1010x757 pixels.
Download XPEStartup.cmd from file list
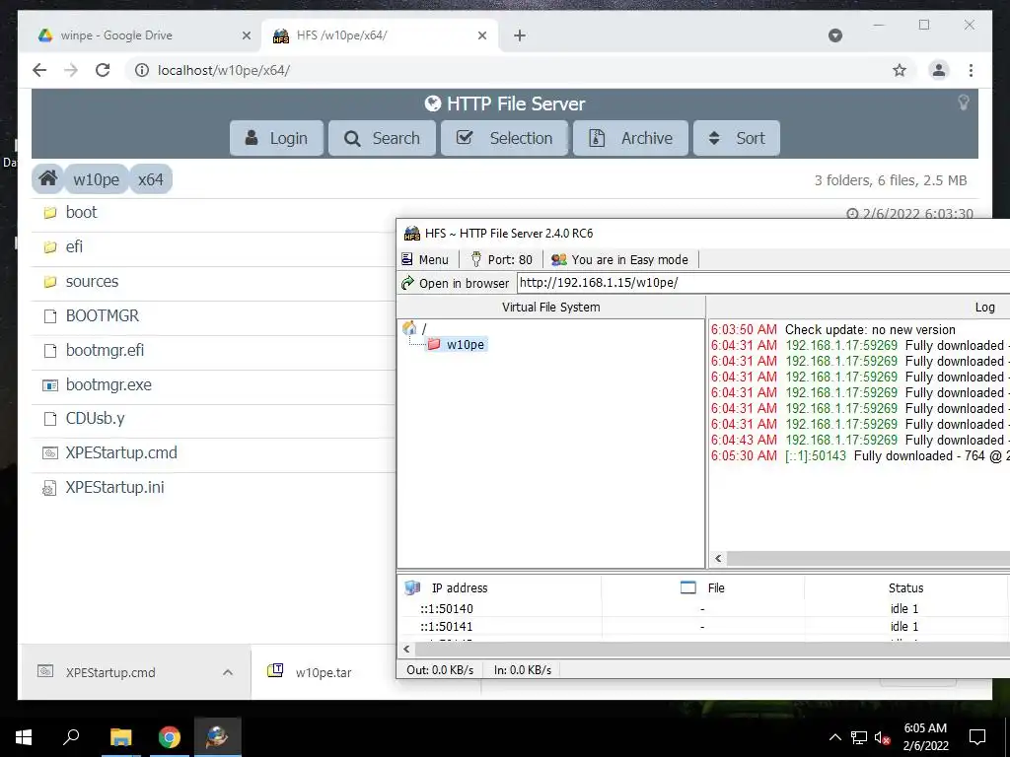click(x=121, y=452)
